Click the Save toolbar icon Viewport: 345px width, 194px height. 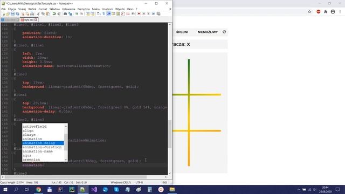pos(12,14)
